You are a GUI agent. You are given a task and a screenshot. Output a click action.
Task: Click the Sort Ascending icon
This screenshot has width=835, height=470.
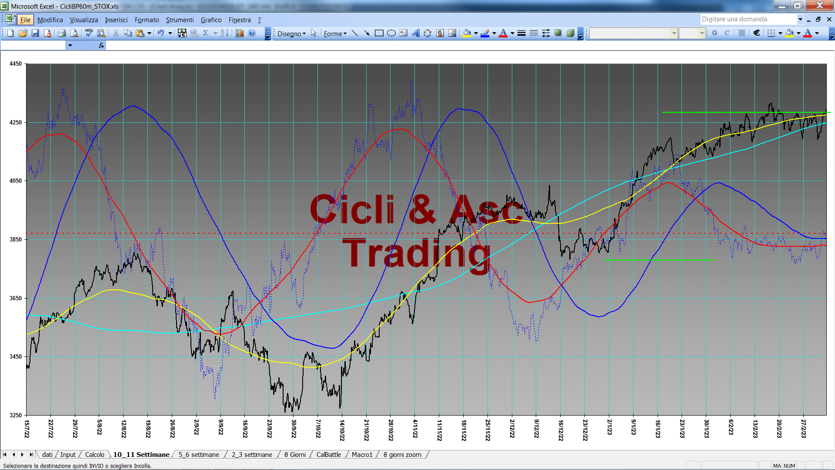click(x=224, y=33)
